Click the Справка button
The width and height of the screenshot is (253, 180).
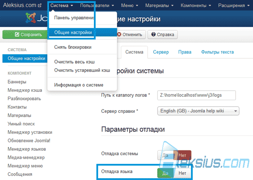click(163, 34)
